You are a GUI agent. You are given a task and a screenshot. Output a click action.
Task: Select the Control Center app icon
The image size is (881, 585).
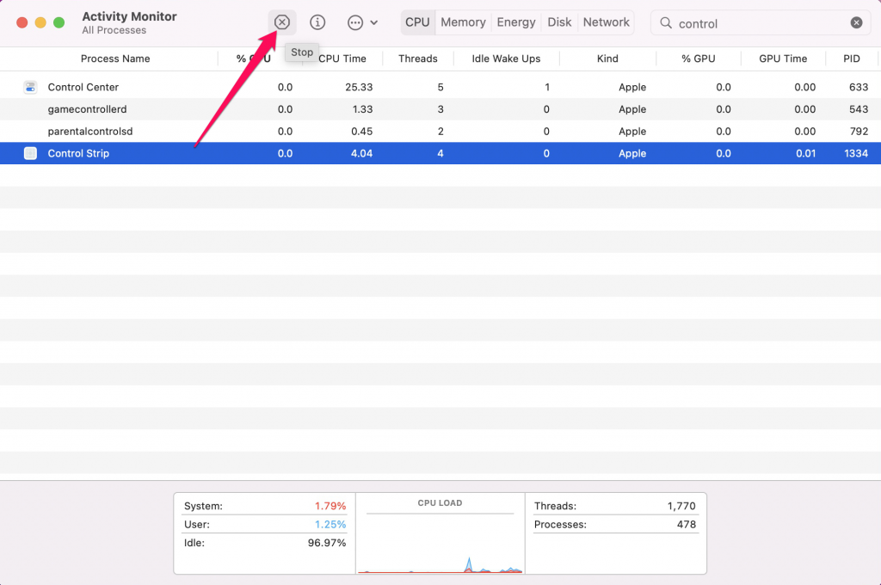click(30, 87)
